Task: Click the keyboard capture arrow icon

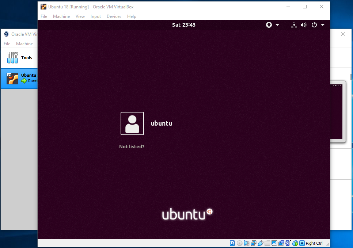Action: tap(302, 243)
